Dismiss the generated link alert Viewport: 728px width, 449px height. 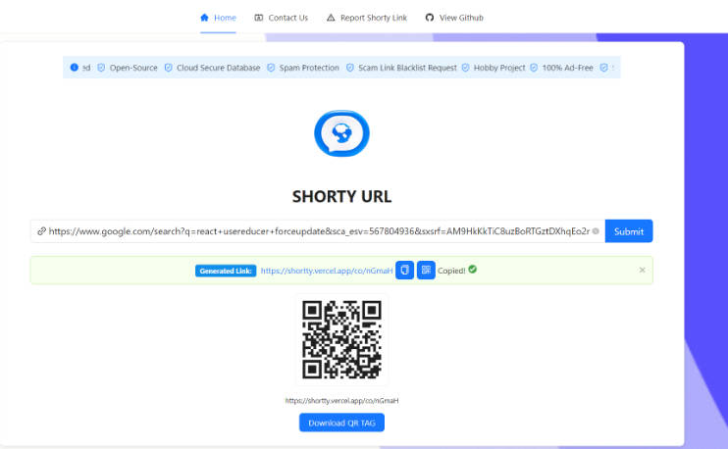pos(643,270)
